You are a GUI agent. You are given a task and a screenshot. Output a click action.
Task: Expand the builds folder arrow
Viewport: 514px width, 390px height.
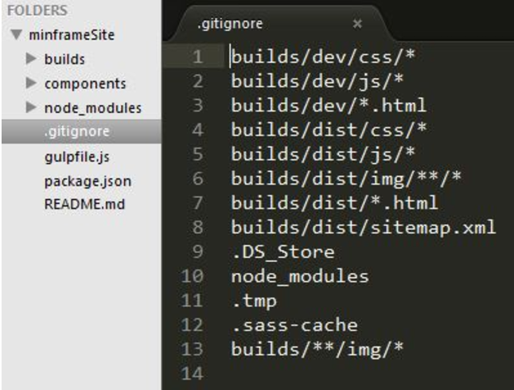click(31, 60)
